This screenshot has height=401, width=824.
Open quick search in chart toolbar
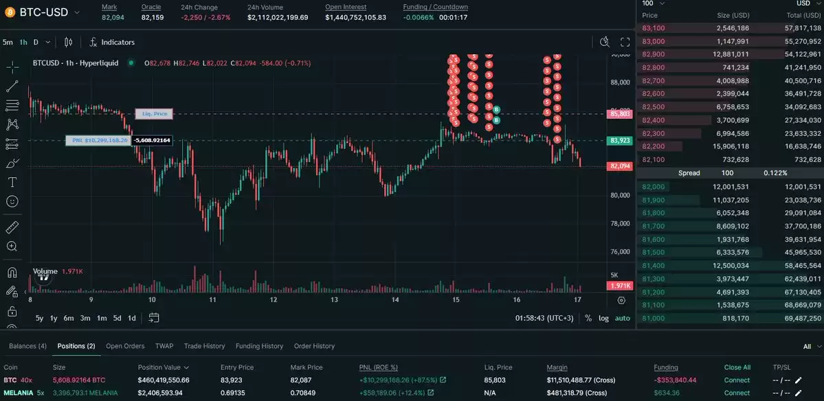tap(605, 42)
